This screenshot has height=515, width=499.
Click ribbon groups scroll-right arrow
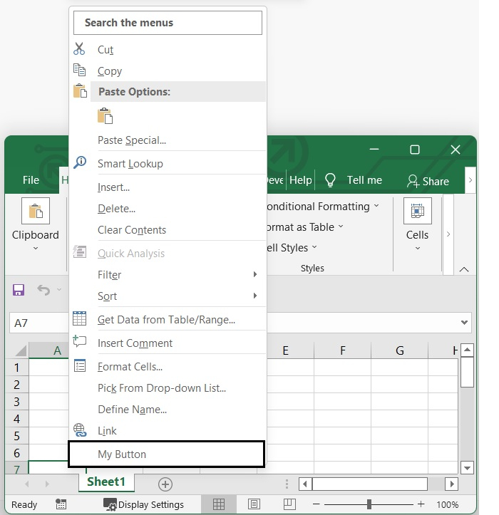[448, 234]
